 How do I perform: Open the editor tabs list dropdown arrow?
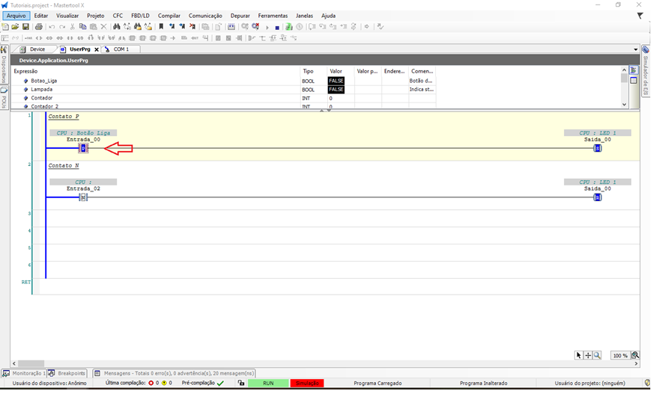point(636,49)
